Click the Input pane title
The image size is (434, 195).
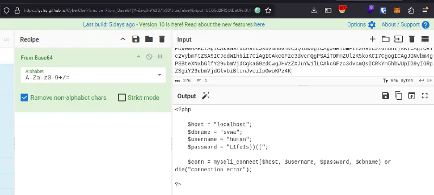tap(184, 39)
